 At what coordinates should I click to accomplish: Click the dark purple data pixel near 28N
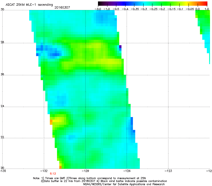[x=120, y=47]
